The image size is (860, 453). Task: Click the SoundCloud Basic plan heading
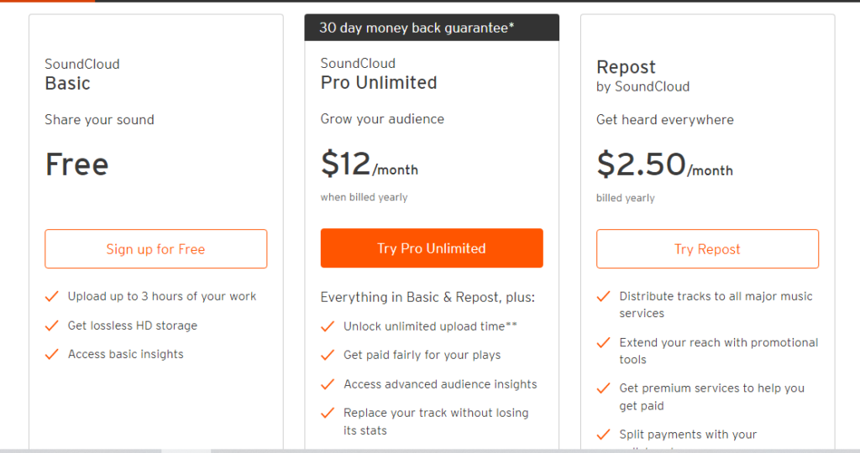click(82, 75)
